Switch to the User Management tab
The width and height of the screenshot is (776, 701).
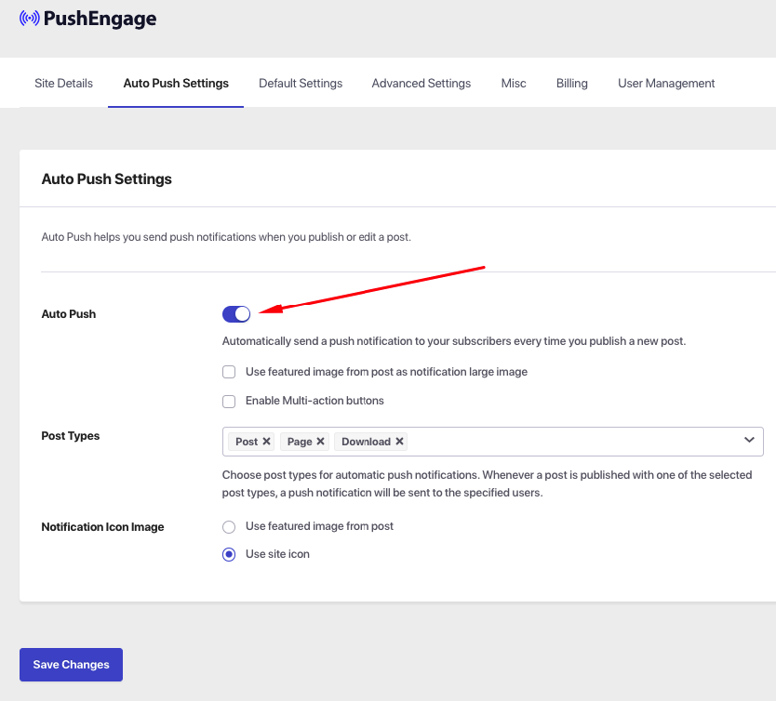tap(666, 84)
